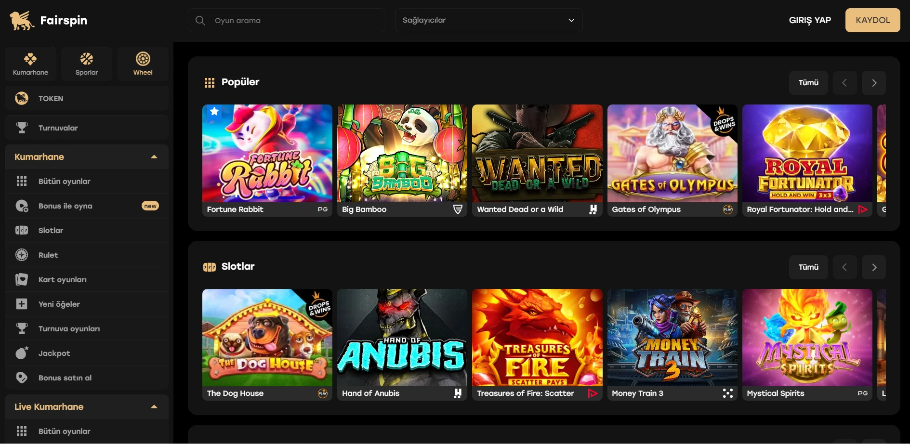910x444 pixels.
Task: Click the new badge on Bonus ile oyna
Action: [x=150, y=206]
